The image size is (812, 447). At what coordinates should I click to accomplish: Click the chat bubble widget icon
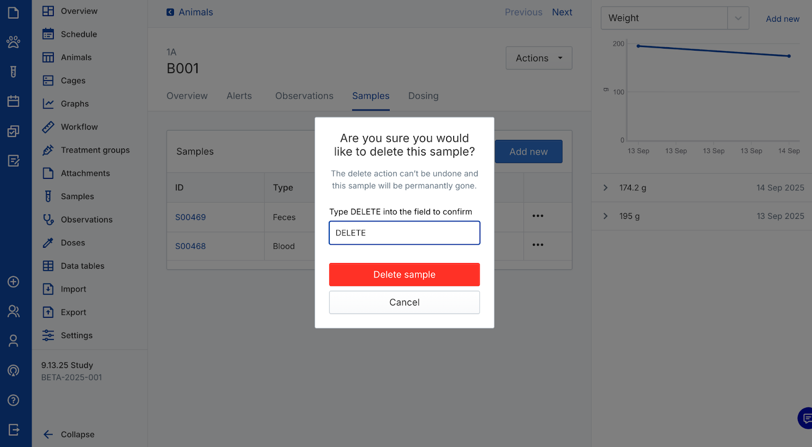806,418
